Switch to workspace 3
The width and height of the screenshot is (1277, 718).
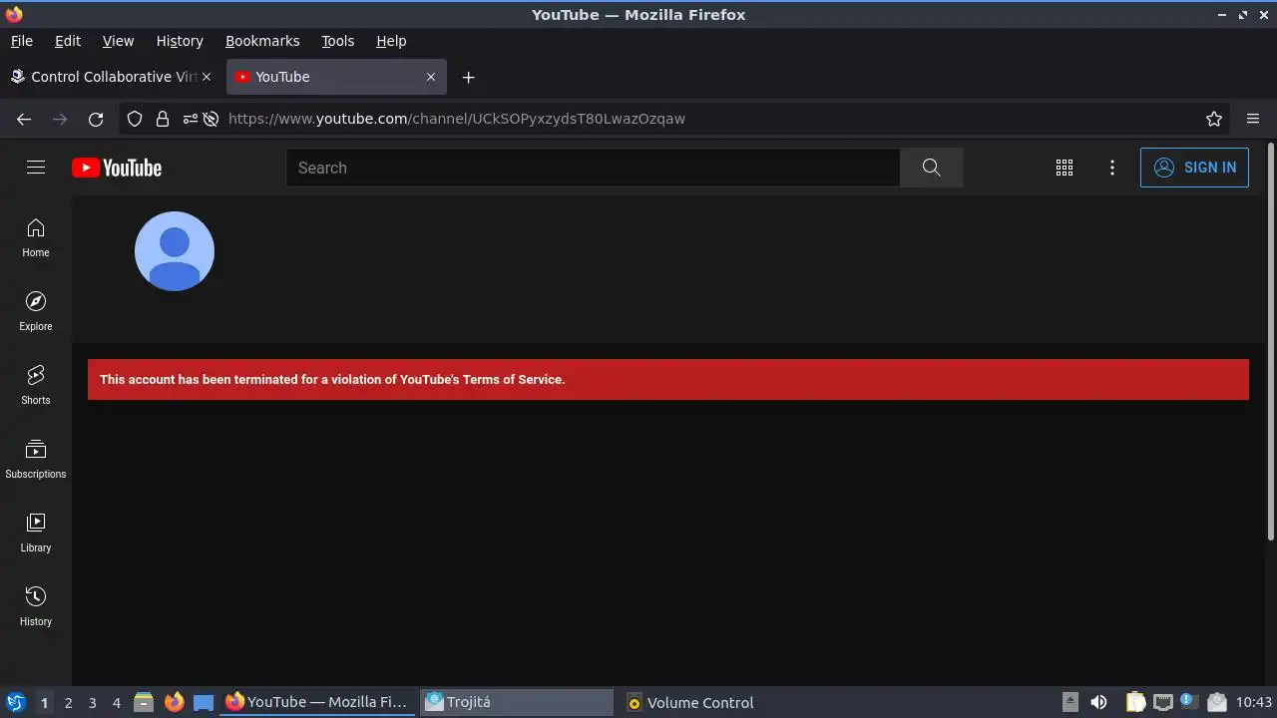click(92, 702)
